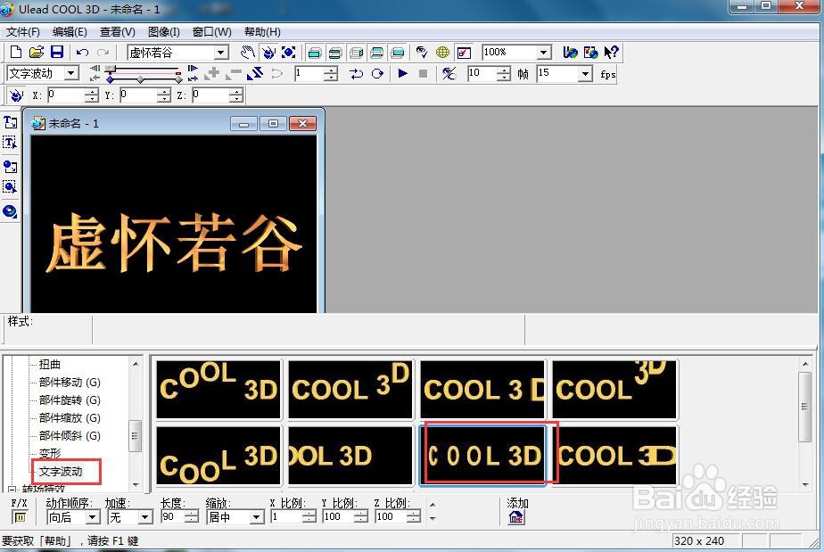
Task: Open the 编辑(E) menu
Action: [70, 32]
